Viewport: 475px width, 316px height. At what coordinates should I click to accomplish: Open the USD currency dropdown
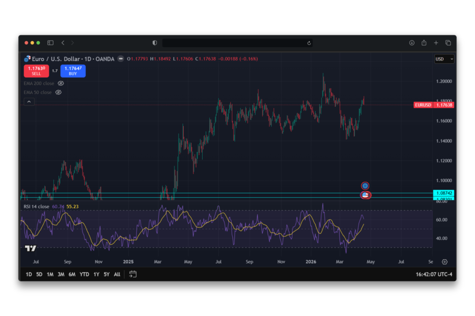point(444,59)
